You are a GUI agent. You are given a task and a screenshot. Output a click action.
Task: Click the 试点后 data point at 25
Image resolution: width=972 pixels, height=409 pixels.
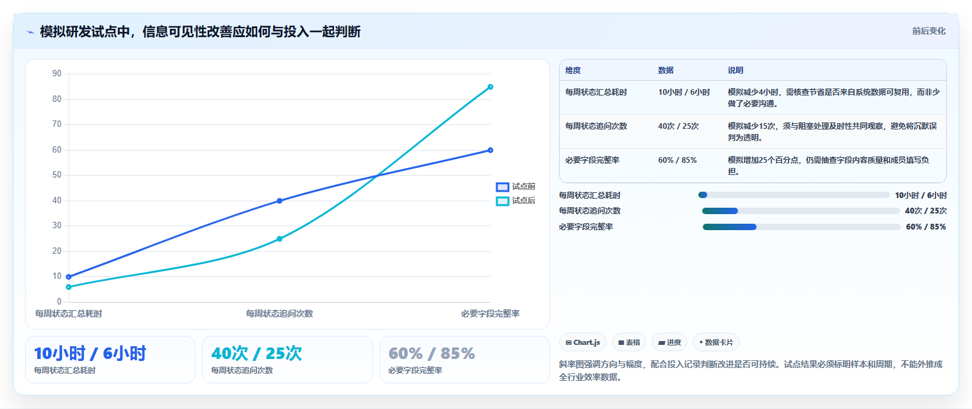280,238
